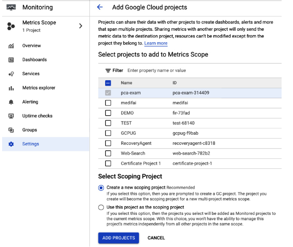Click the Metrics Scope hexagons icon

click(x=11, y=26)
